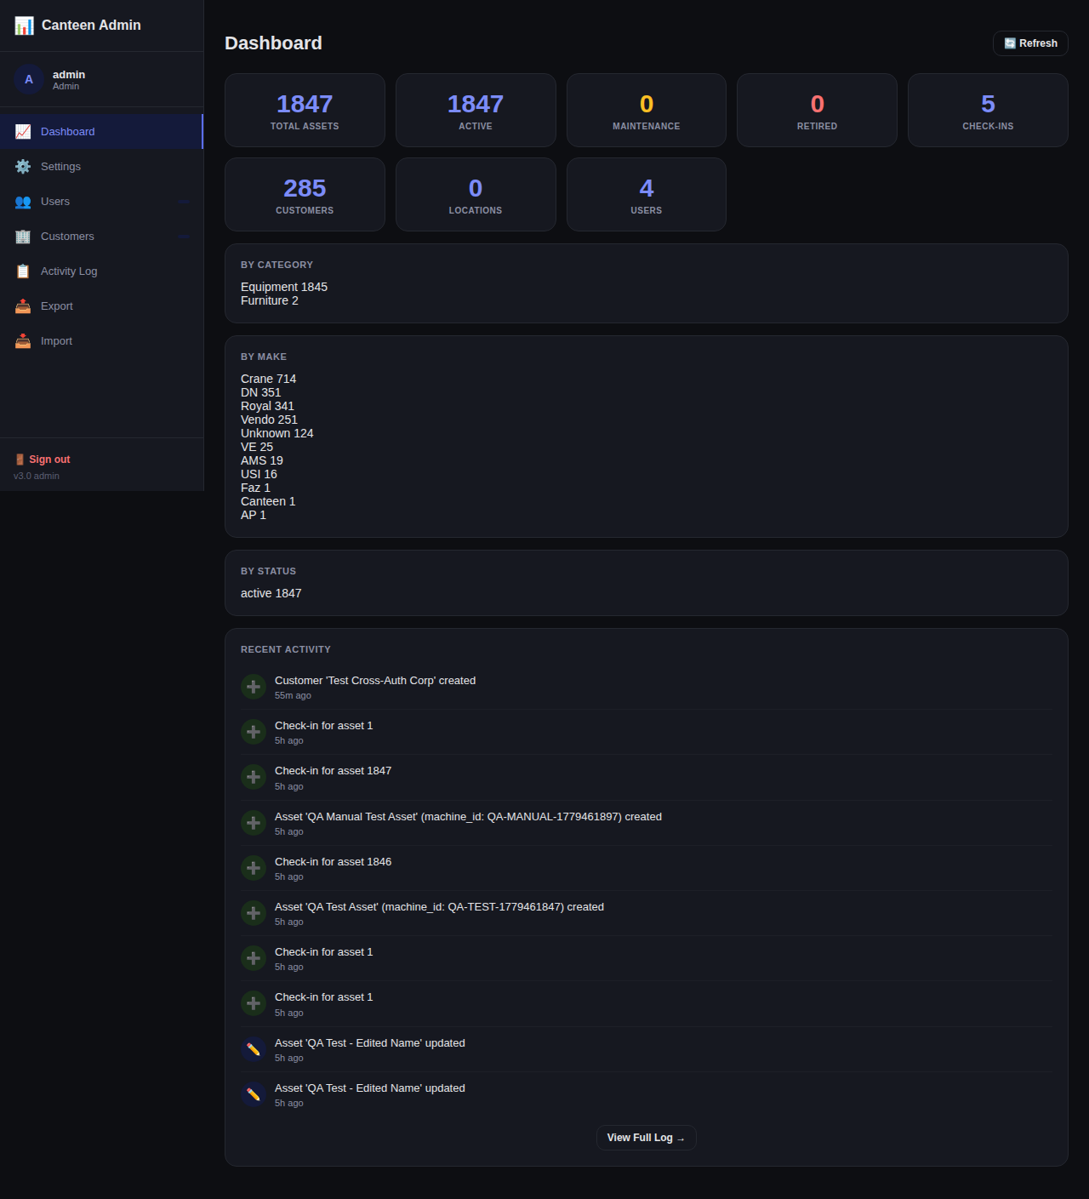Click 'Royal 341' make row

pyautogui.click(x=267, y=406)
